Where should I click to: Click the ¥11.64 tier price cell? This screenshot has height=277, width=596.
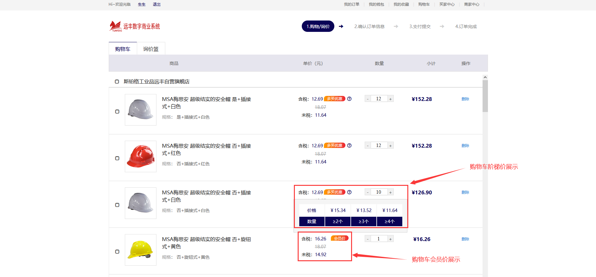coord(390,210)
